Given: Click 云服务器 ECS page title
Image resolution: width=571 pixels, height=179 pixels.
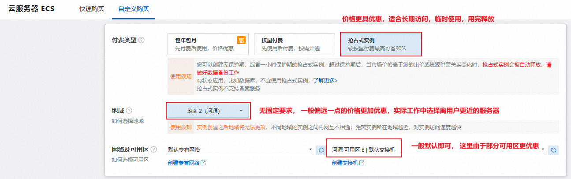Looking at the screenshot, I should (31, 9).
